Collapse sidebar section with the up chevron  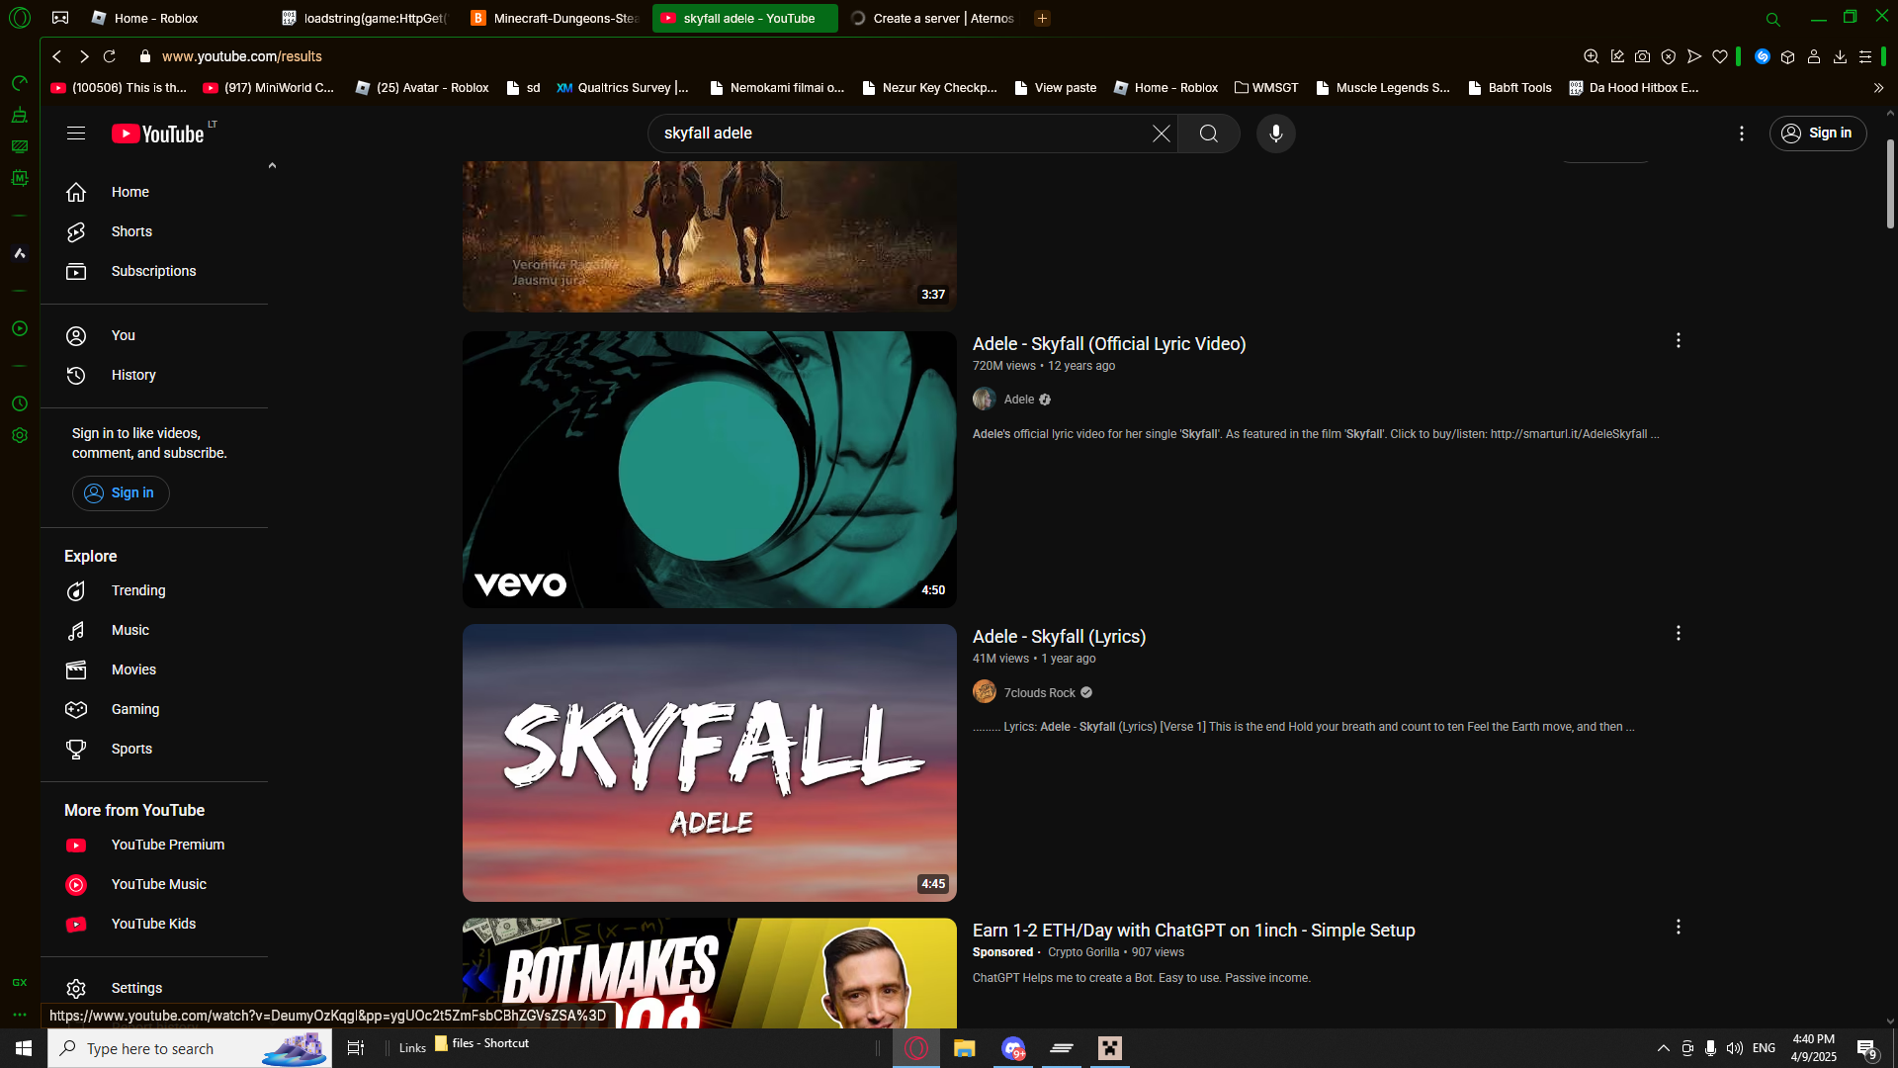pyautogui.click(x=272, y=166)
